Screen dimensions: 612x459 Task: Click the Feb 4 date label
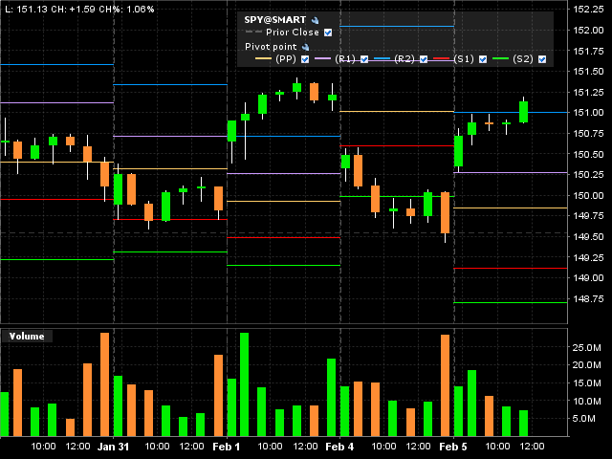(x=339, y=447)
